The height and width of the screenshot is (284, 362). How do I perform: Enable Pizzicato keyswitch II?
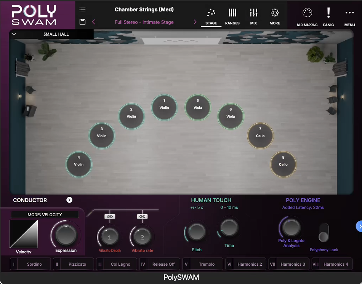(74, 264)
